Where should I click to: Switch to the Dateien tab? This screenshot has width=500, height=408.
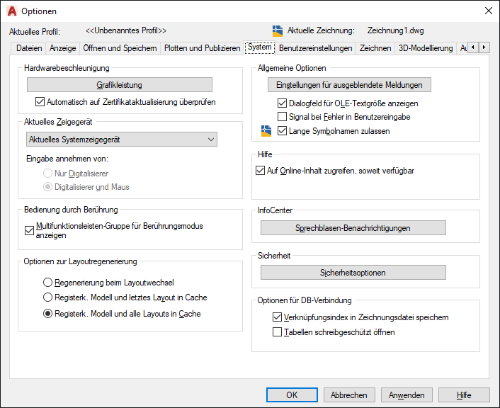[29, 48]
